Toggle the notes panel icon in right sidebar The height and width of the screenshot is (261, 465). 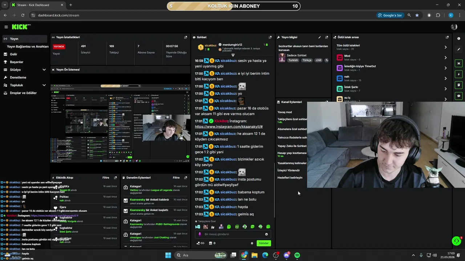point(459,85)
